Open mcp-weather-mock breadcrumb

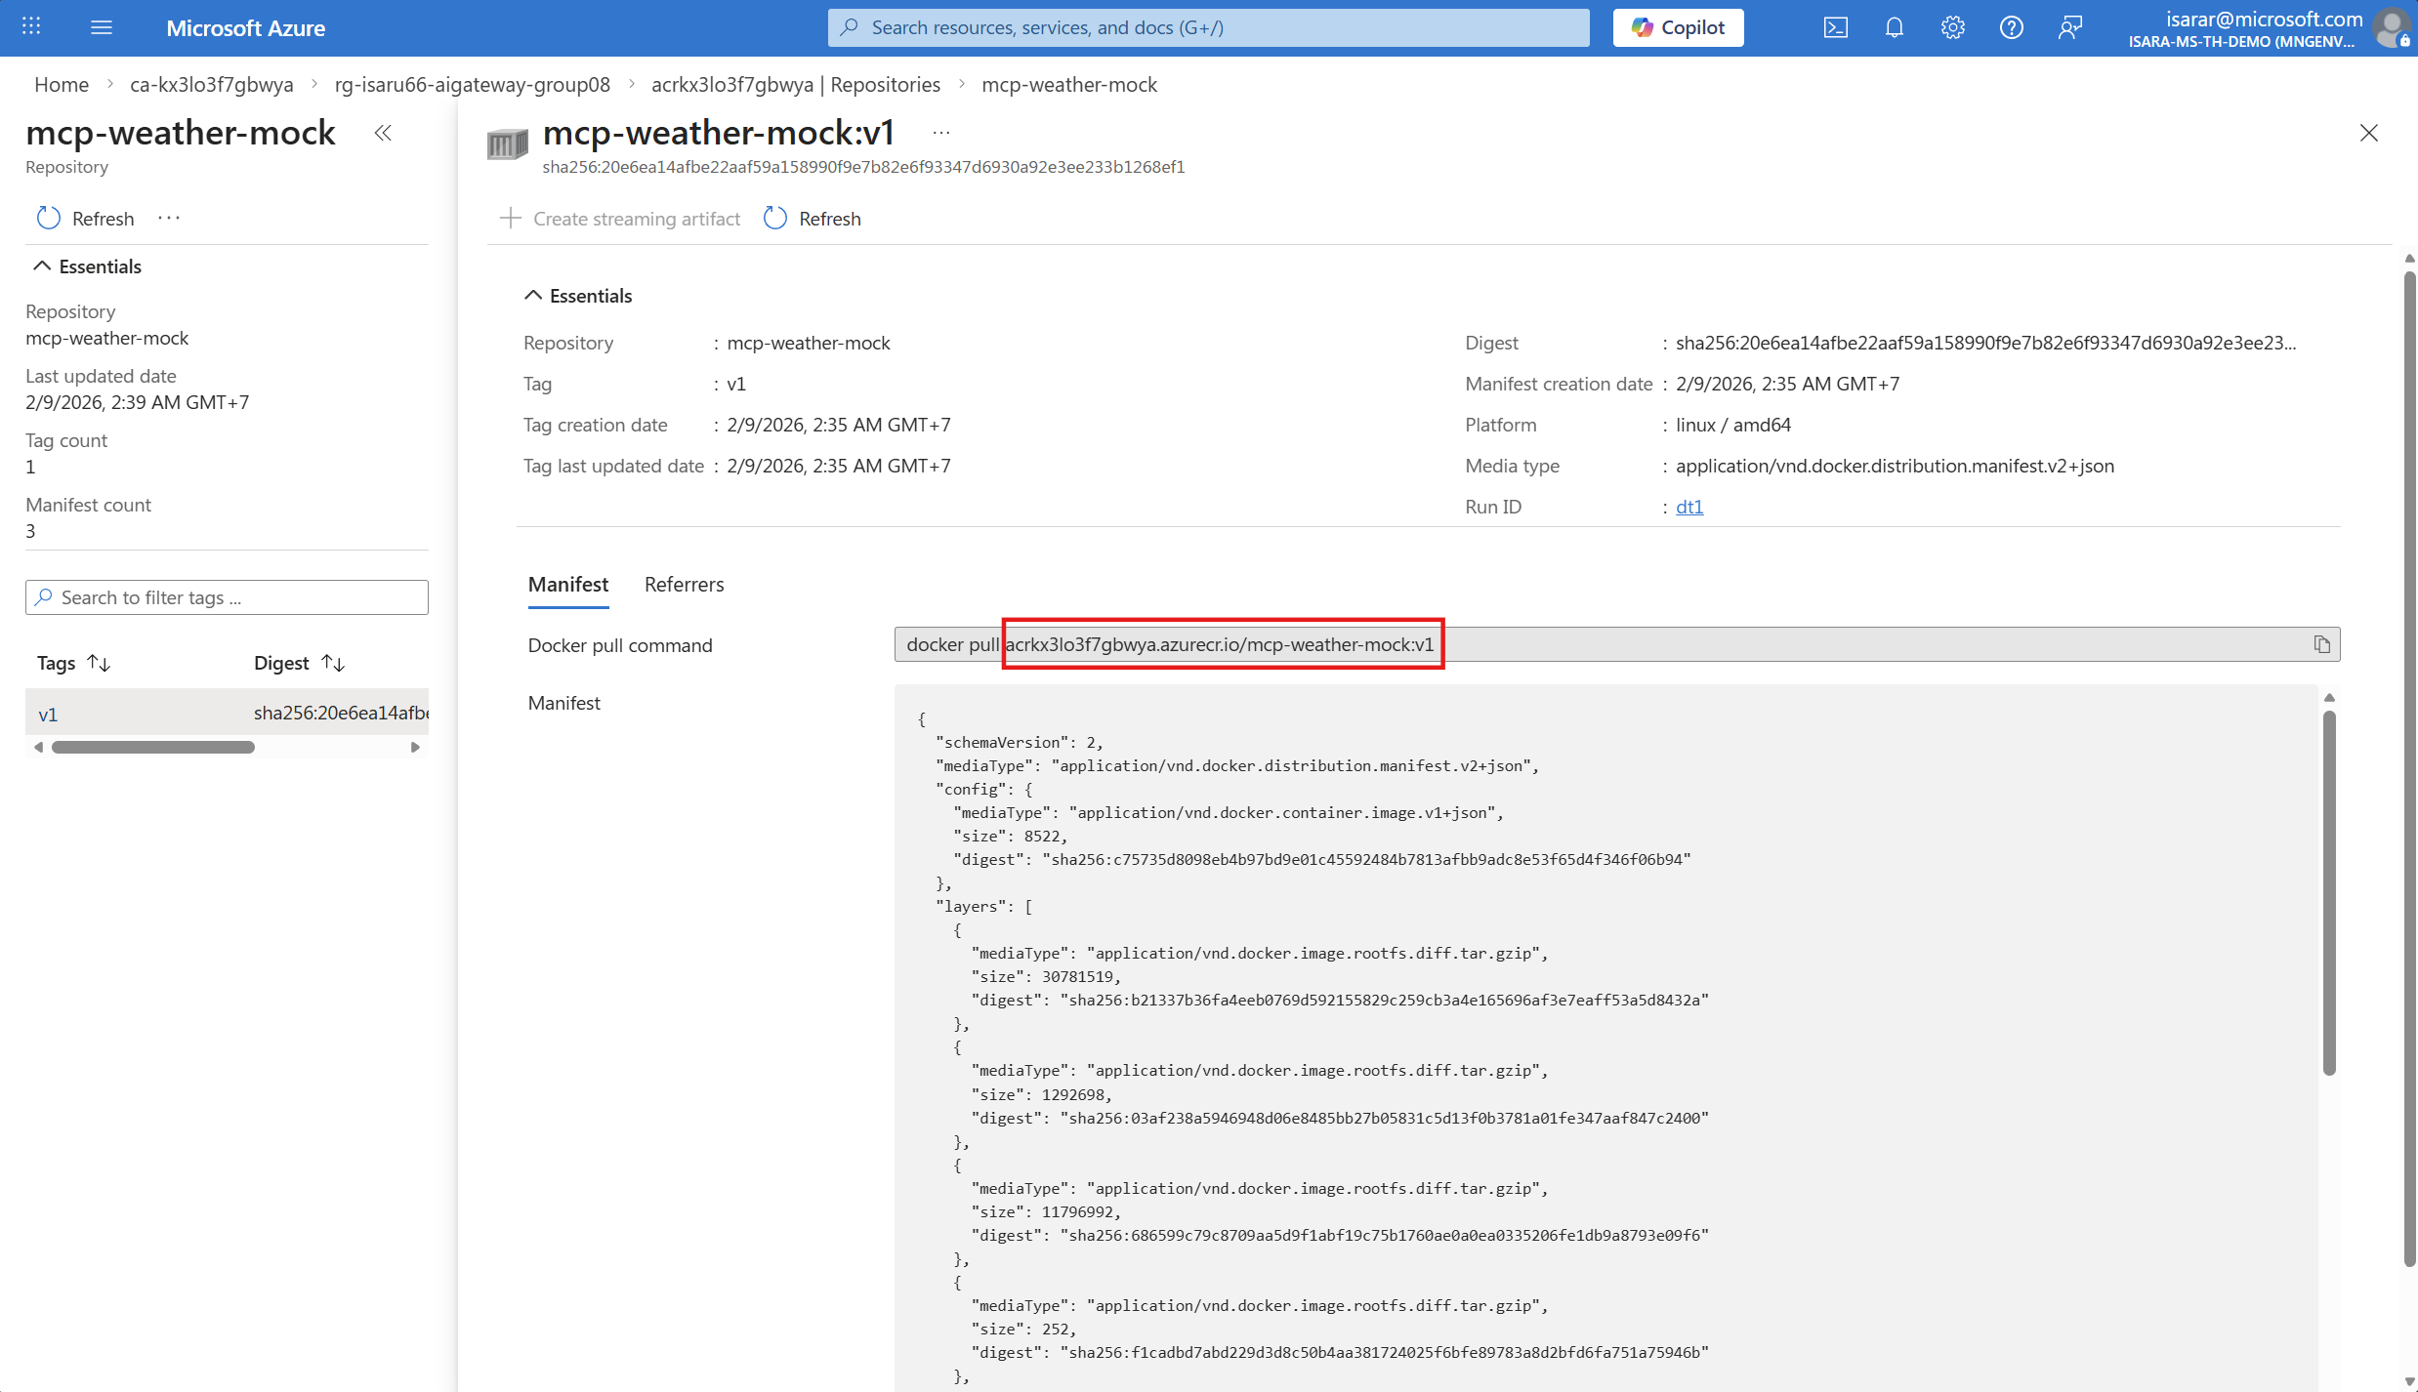tap(1069, 85)
